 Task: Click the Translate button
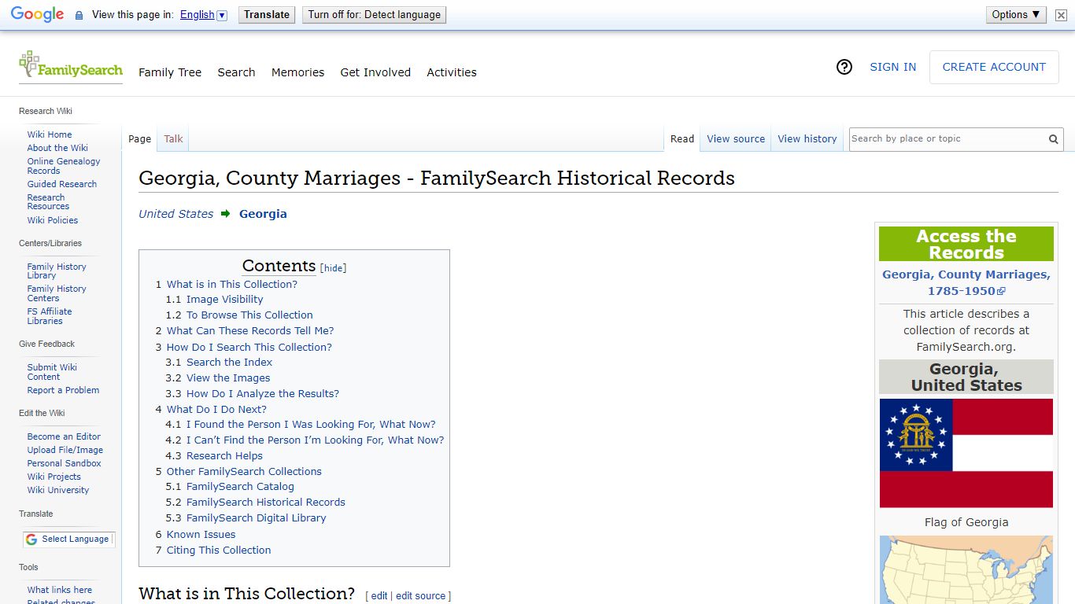coord(267,14)
